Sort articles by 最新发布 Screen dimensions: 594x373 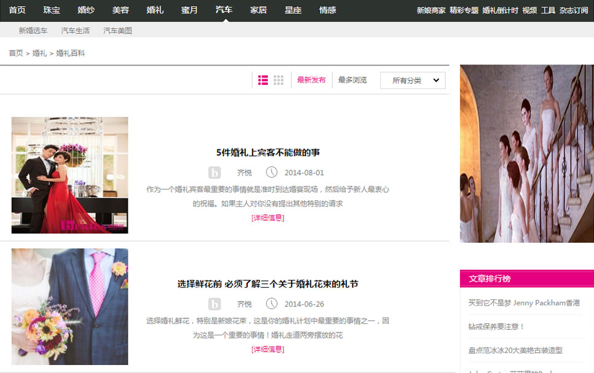tap(311, 80)
